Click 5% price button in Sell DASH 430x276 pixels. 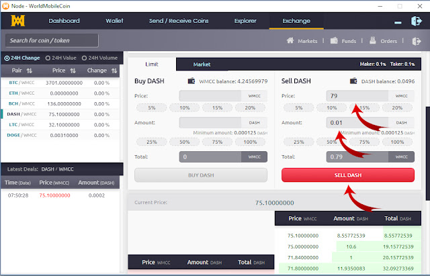point(298,107)
